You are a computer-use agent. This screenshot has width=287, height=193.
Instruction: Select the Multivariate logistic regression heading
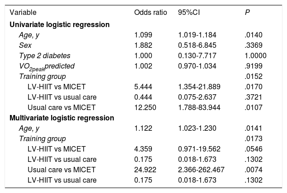[x=61, y=118]
